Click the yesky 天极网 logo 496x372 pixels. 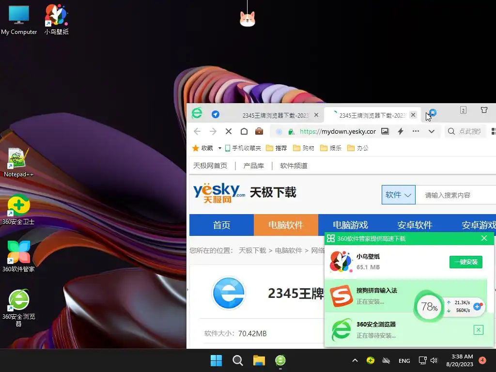(219, 193)
